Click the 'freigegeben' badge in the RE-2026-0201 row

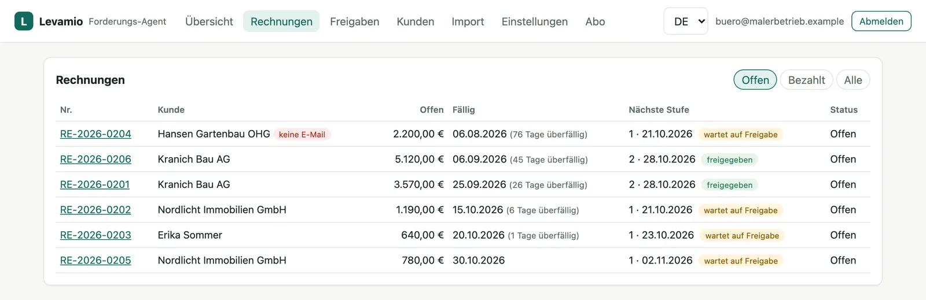click(730, 186)
